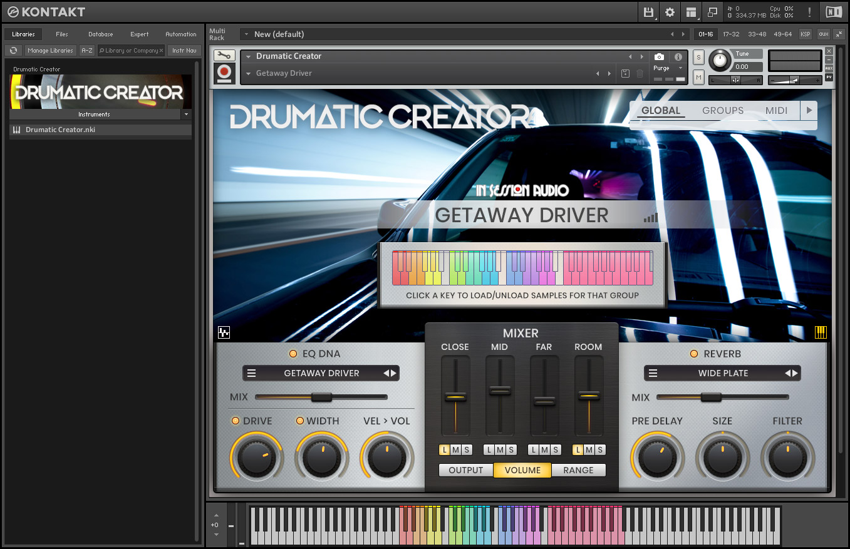Screen dimensions: 850x549
Task: Show instrument info icon
Action: (678, 57)
